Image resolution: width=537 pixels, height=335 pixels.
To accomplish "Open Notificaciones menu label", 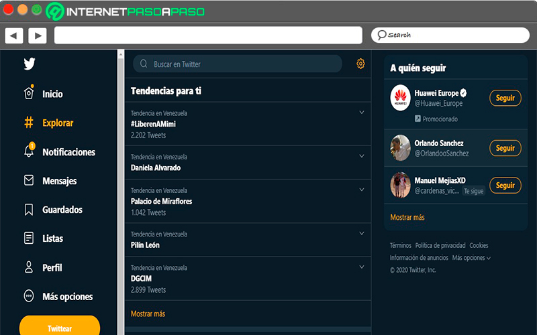I will [x=69, y=152].
